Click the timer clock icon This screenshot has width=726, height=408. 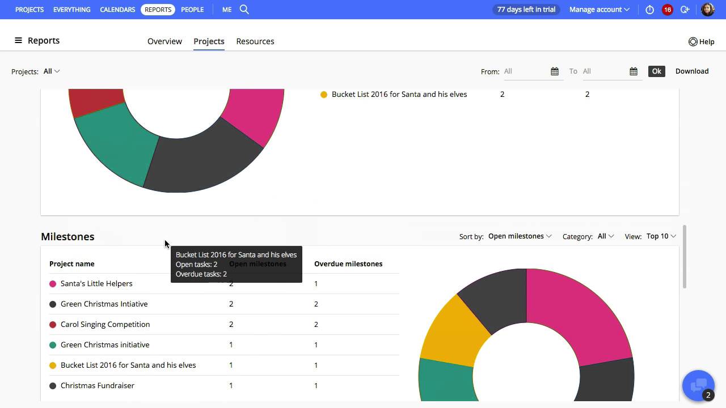[x=650, y=10]
